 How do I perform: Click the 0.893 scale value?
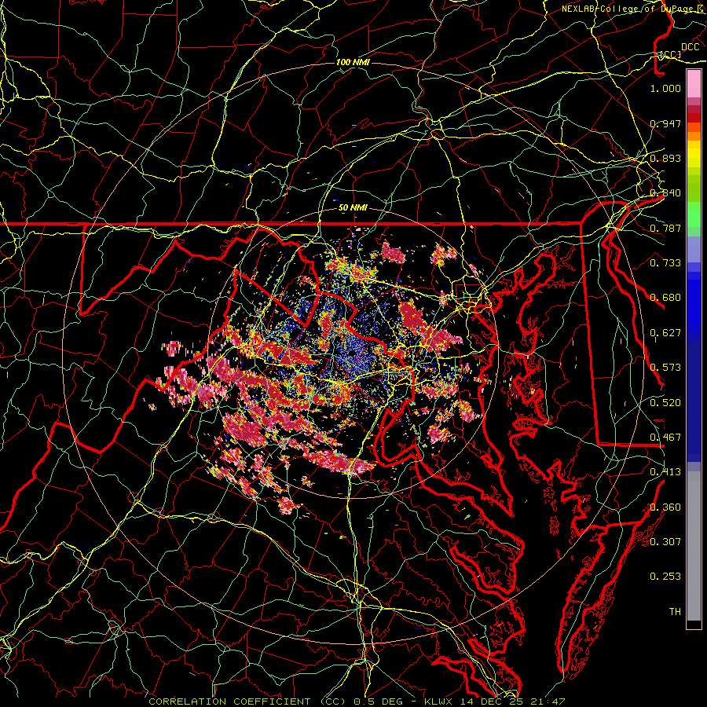click(665, 158)
